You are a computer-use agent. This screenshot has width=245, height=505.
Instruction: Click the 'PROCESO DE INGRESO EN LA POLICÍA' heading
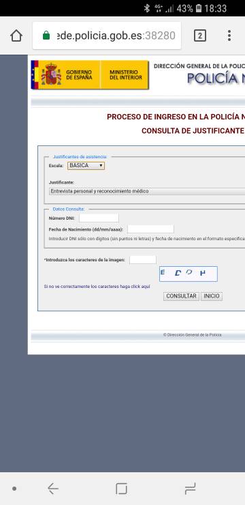coord(176,117)
